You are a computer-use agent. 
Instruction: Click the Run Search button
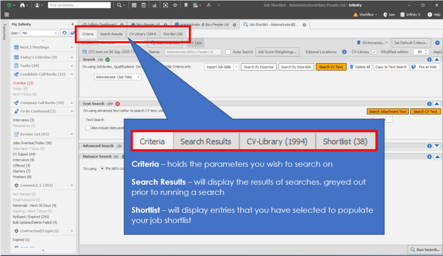point(425,249)
